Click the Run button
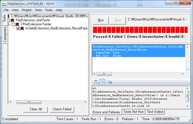 click(101, 20)
